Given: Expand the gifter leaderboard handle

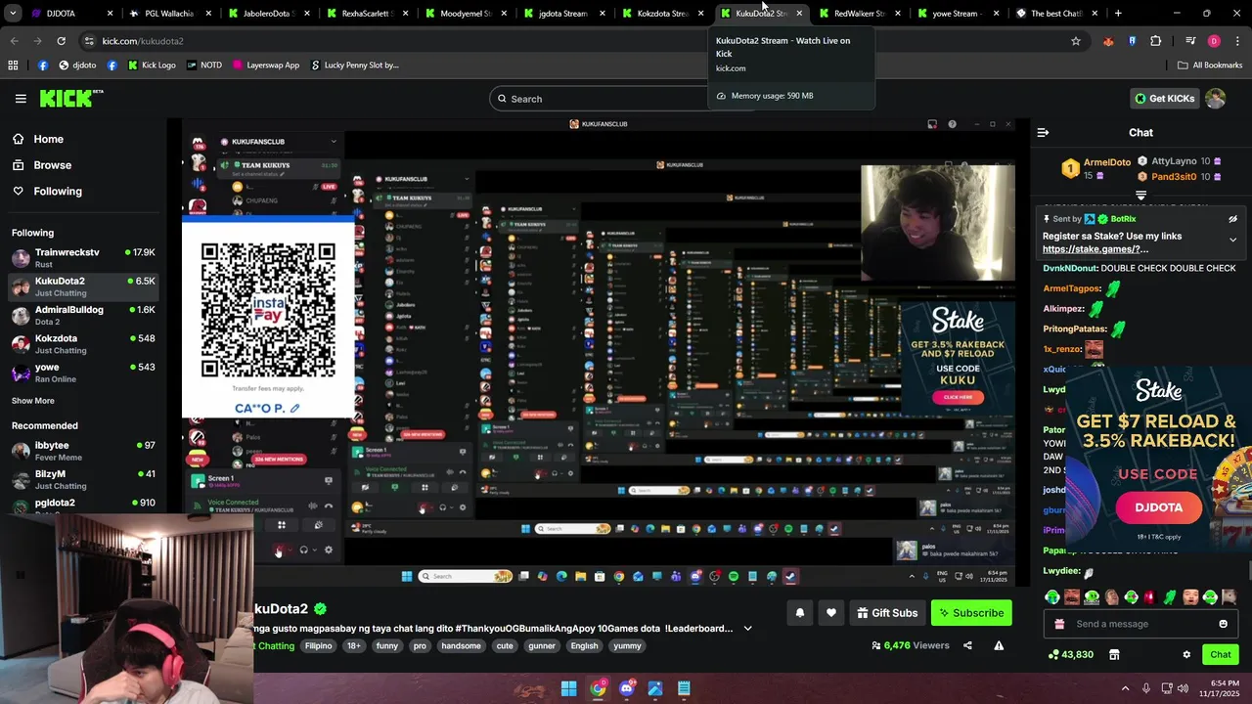Looking at the screenshot, I should coord(1140,196).
